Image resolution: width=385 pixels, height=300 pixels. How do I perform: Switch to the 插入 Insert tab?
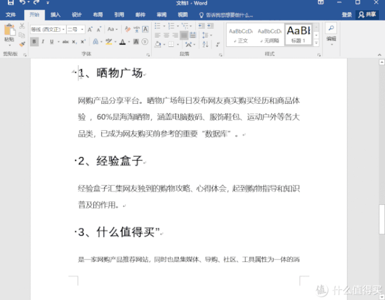click(55, 14)
